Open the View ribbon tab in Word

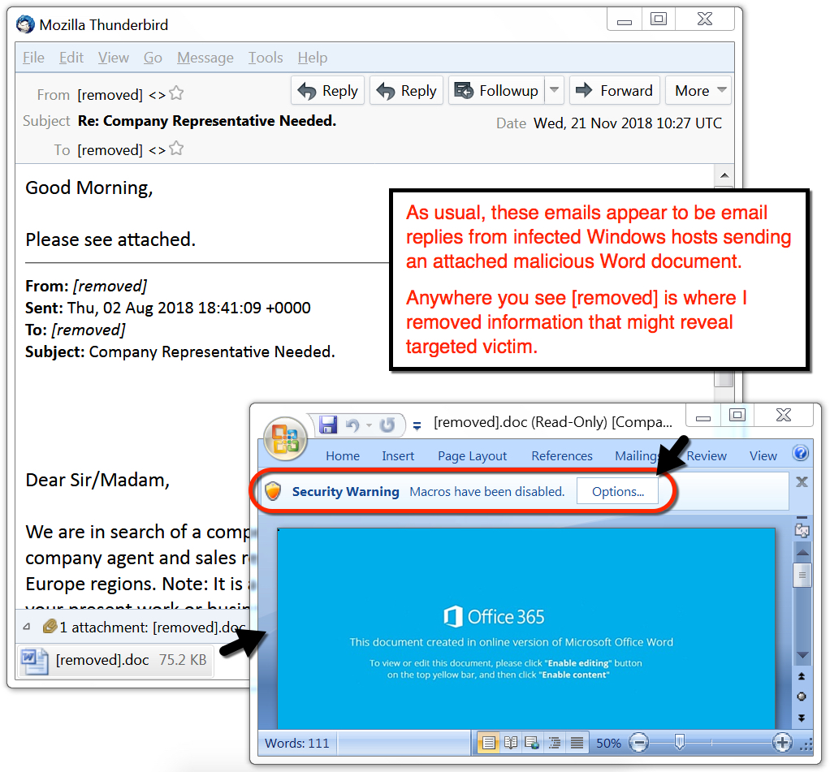(x=763, y=456)
